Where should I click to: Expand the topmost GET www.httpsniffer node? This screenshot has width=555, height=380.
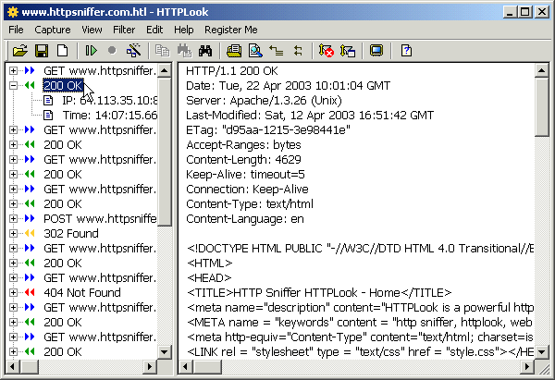point(13,71)
